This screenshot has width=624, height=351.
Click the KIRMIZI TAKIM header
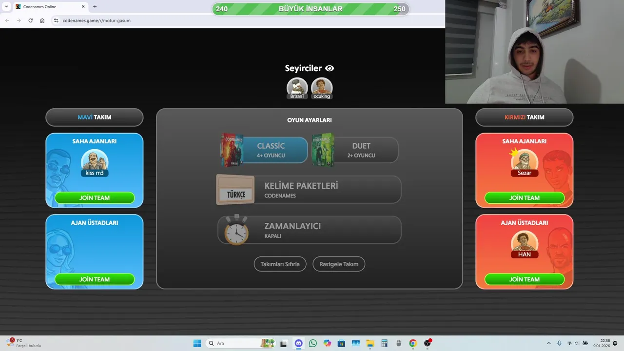pyautogui.click(x=525, y=117)
